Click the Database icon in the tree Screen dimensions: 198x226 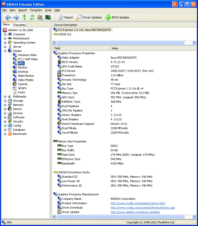pos(10,130)
